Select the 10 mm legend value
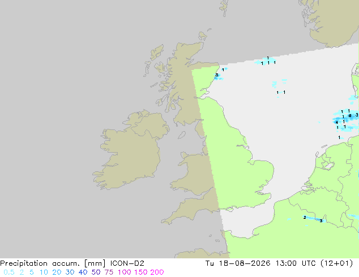This screenshot has height=277, width=359. [x=44, y=272]
